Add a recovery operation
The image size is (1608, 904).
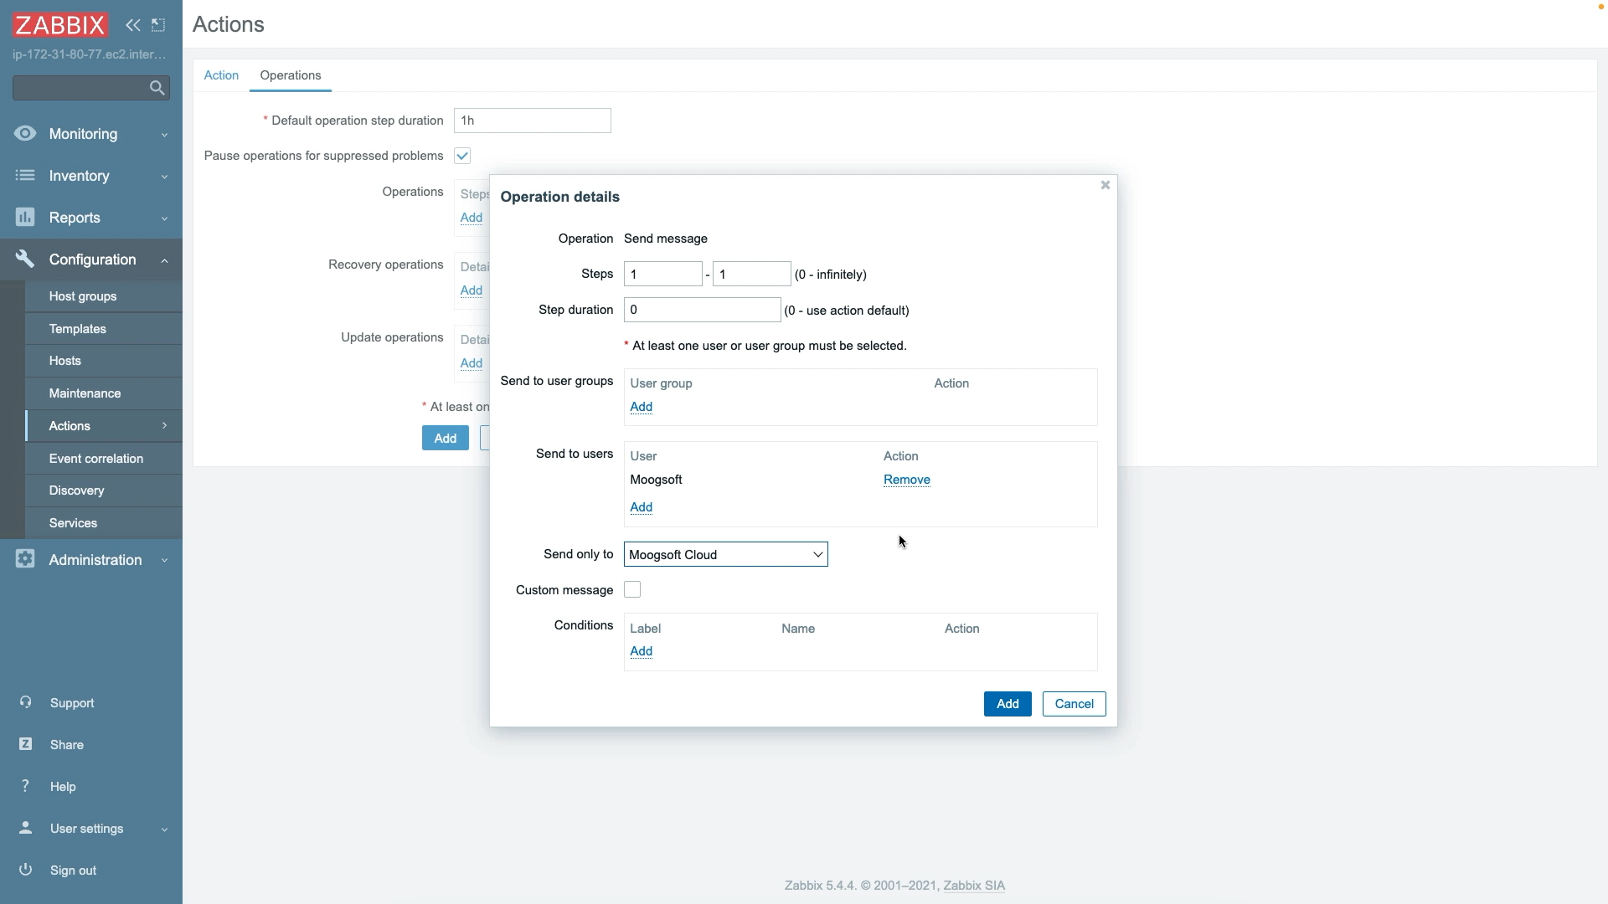[472, 290]
